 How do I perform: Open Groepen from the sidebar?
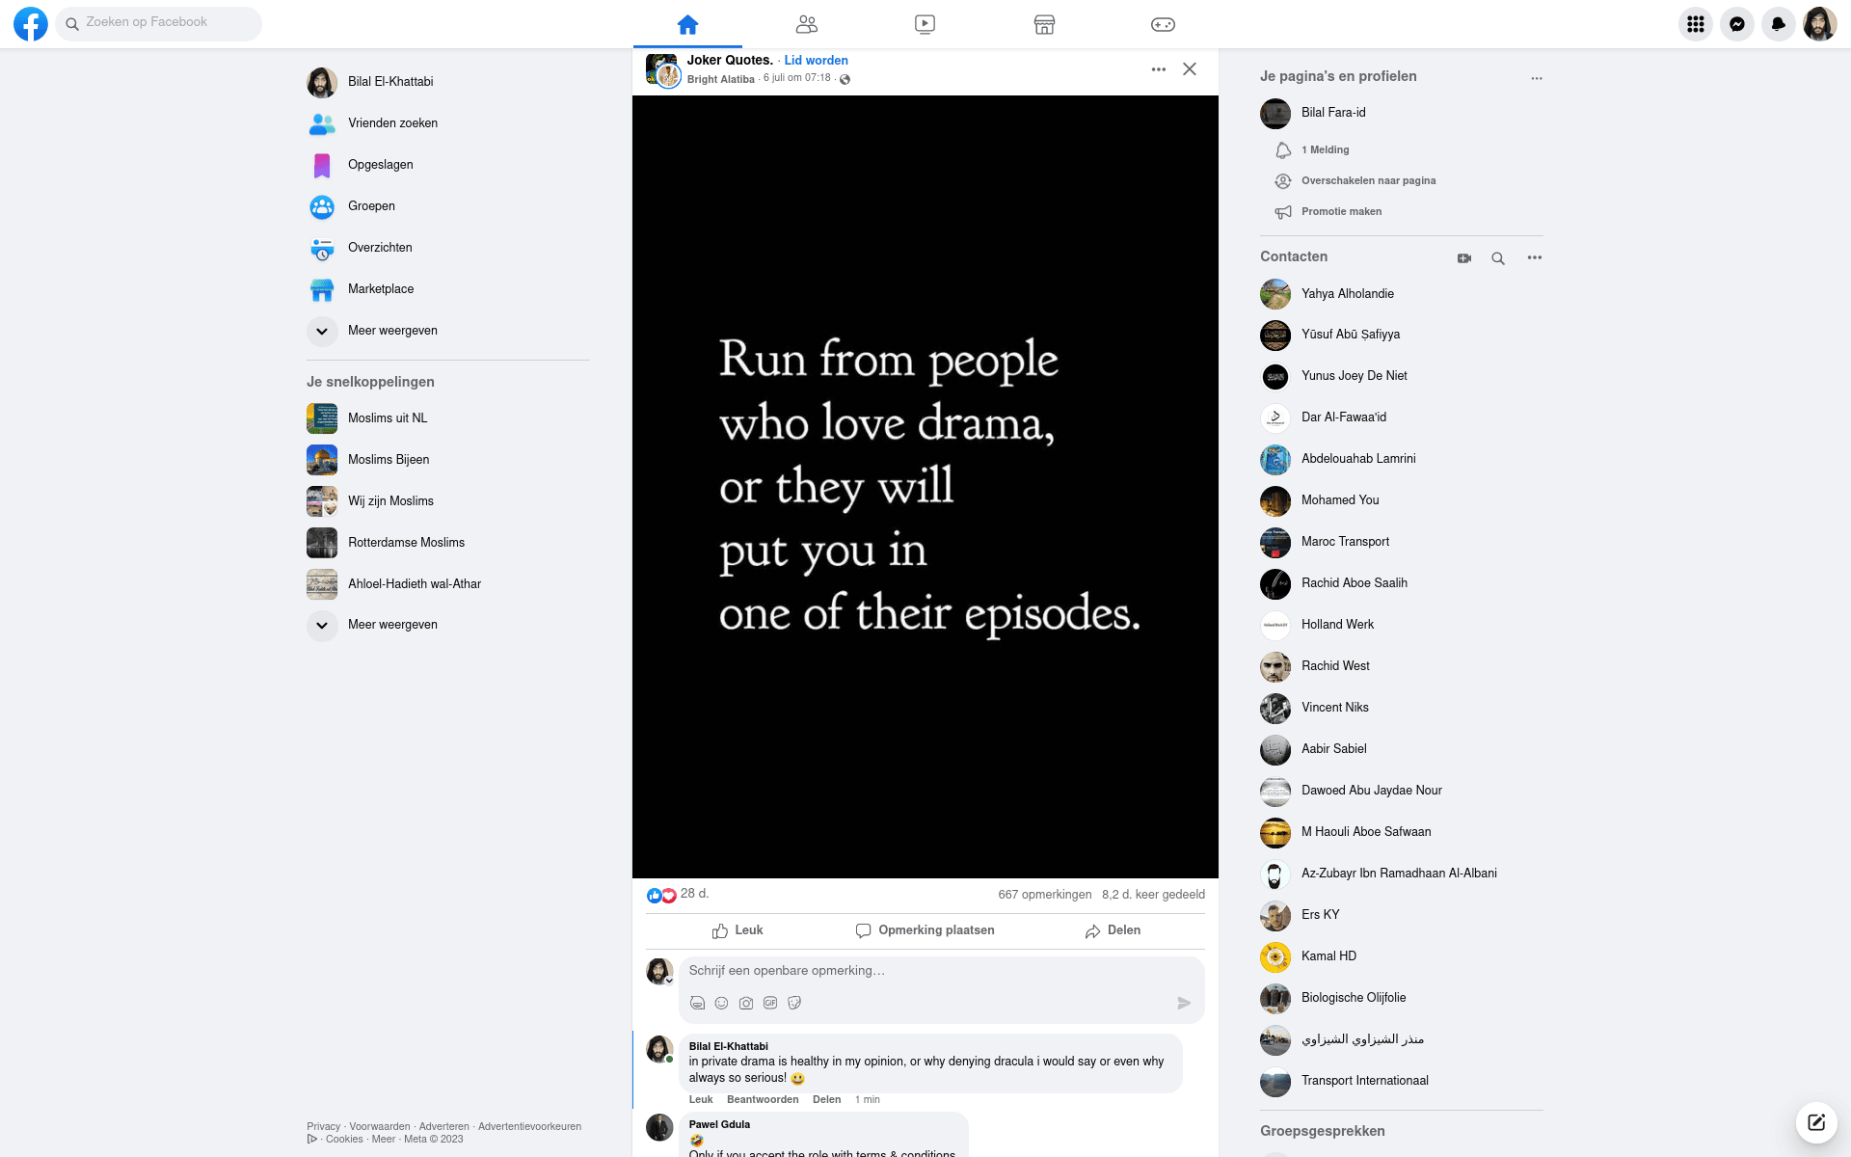coord(447,206)
